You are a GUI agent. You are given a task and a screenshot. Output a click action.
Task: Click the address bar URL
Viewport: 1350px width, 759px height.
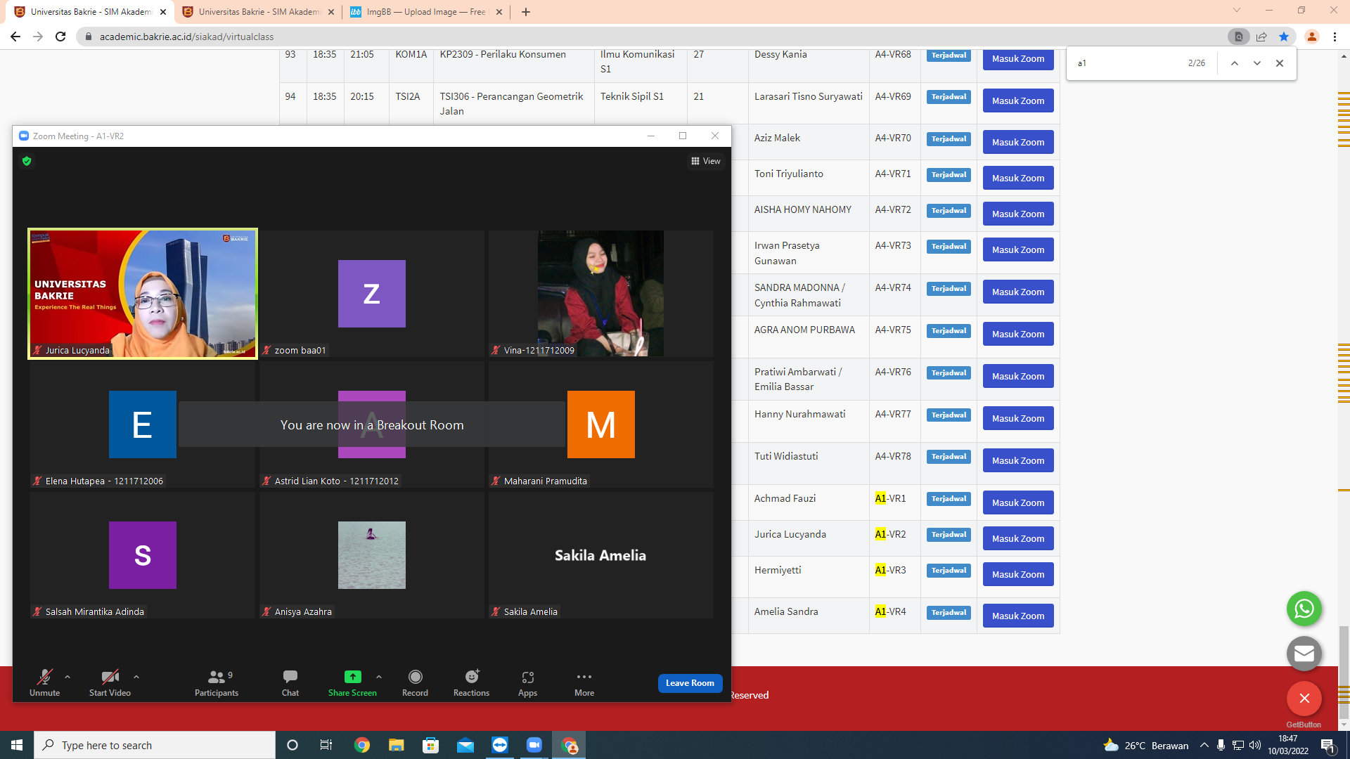[x=187, y=37]
